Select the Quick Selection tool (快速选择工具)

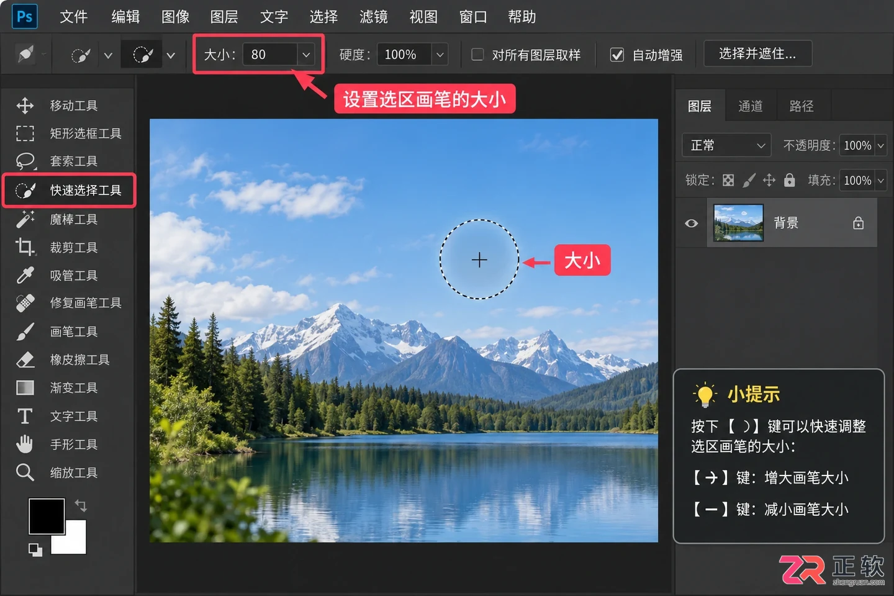[x=68, y=190]
